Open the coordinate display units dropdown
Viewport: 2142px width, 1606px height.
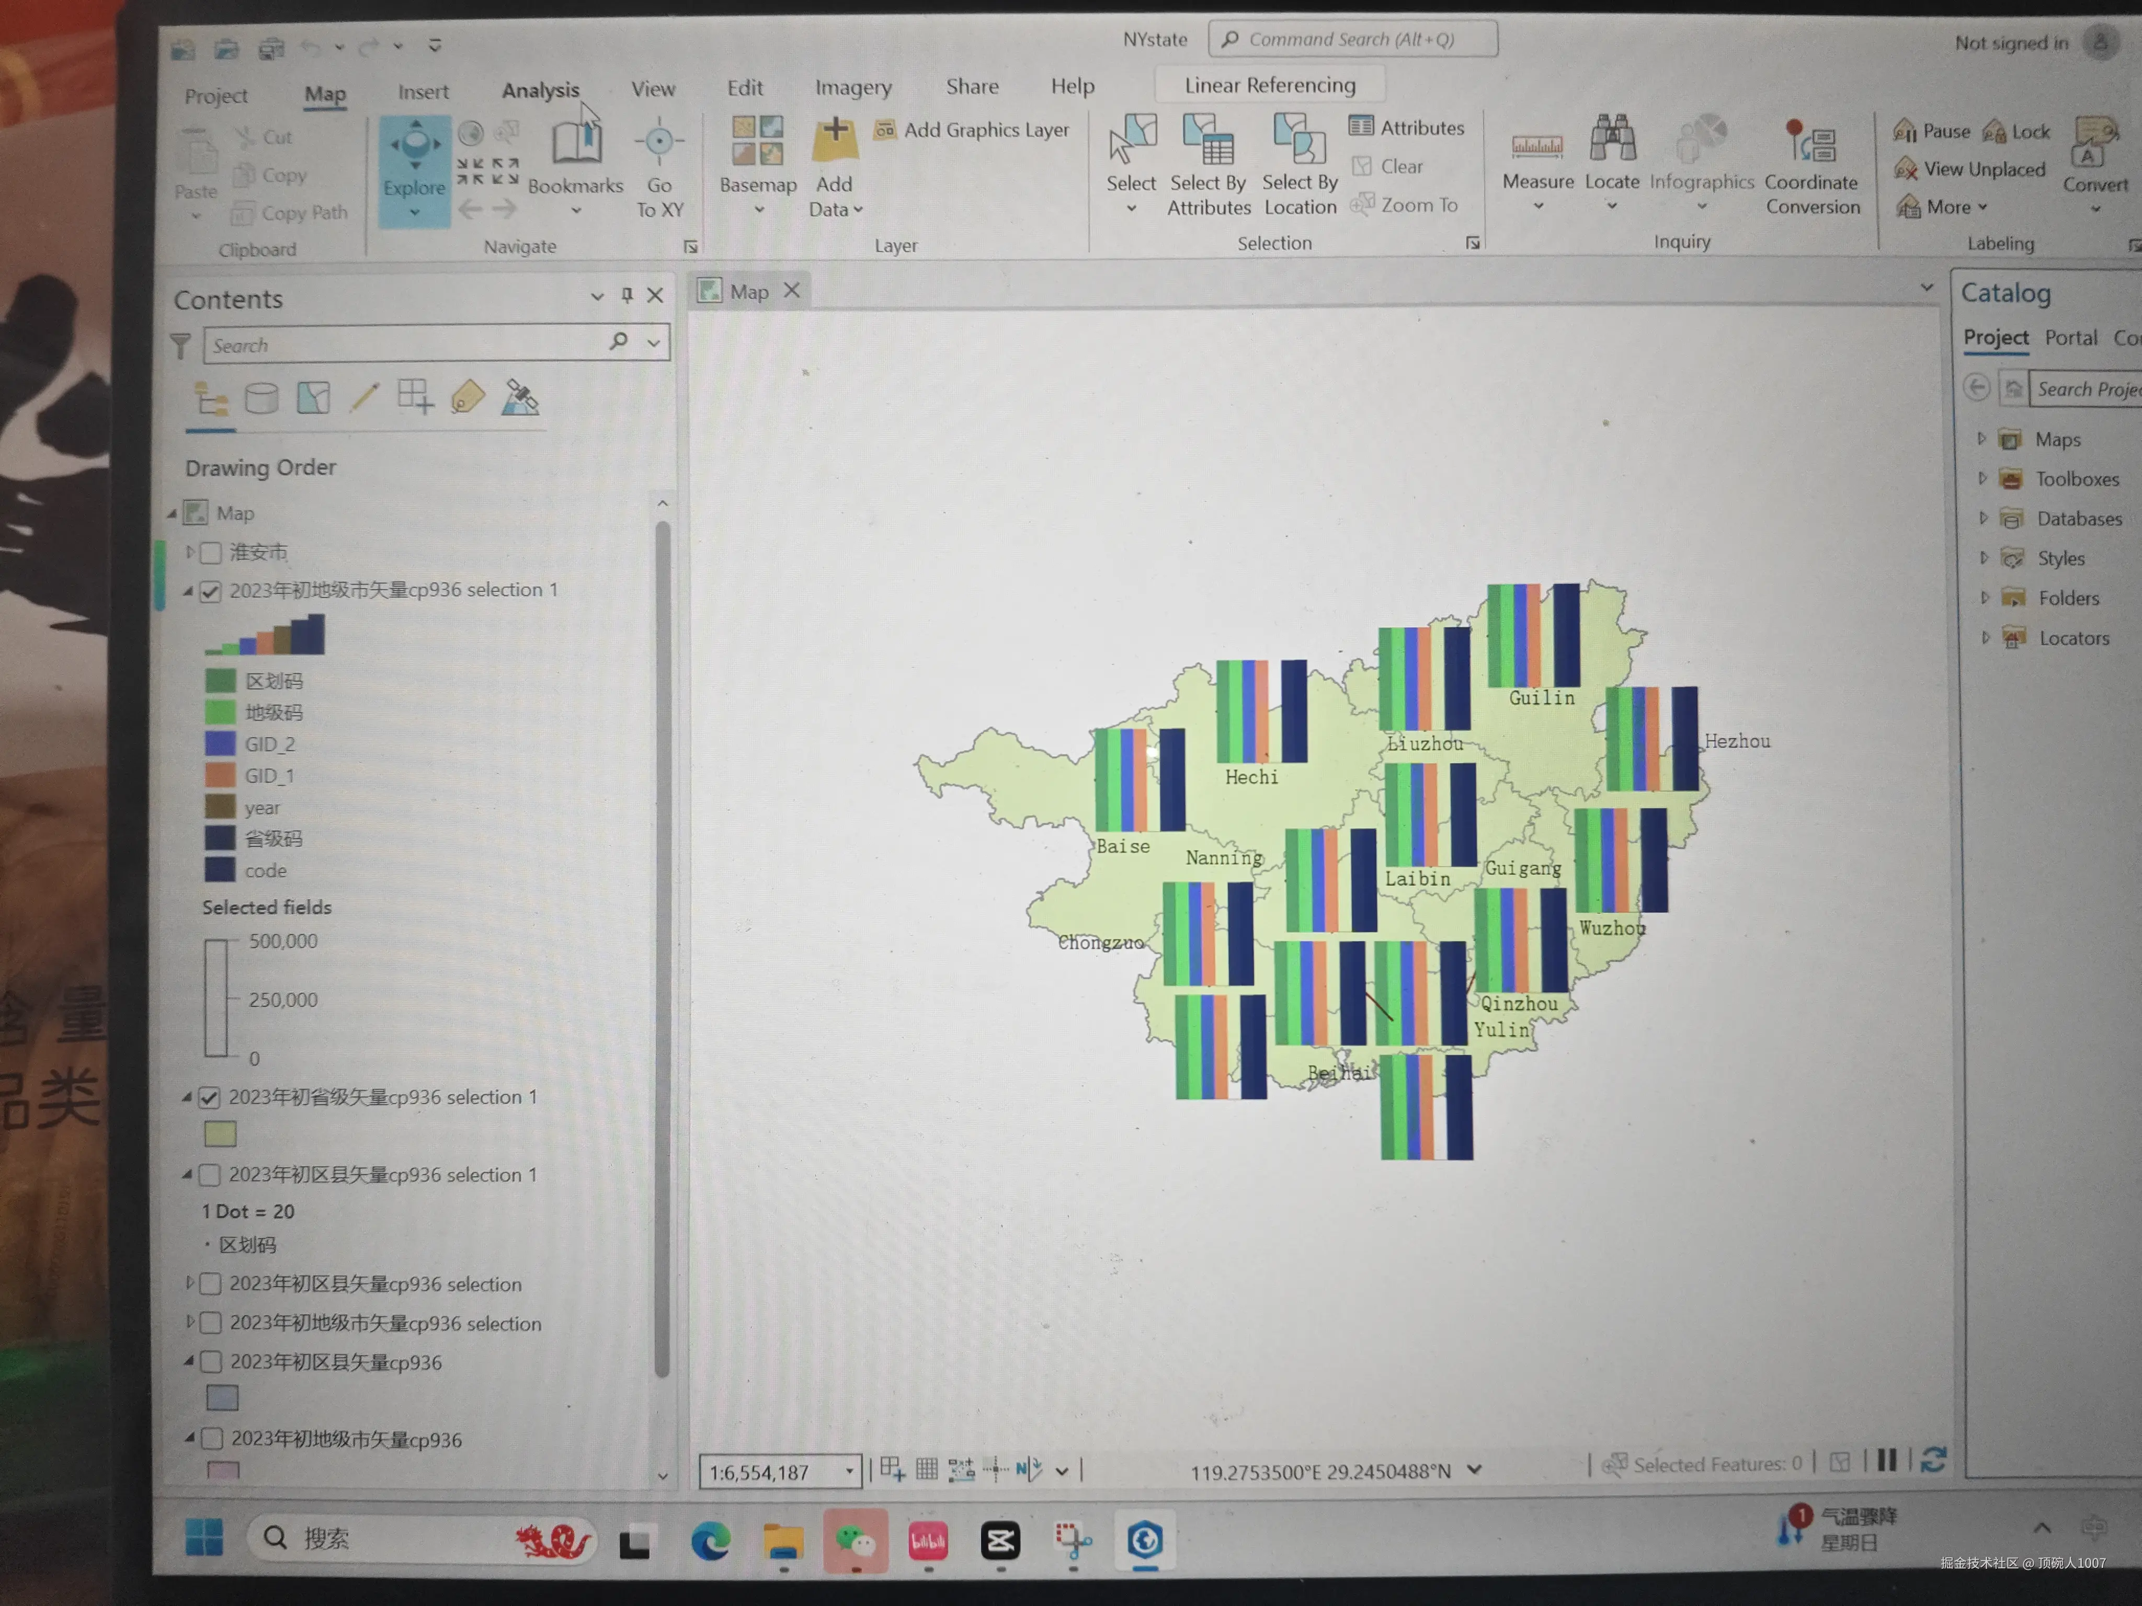tap(1475, 1469)
